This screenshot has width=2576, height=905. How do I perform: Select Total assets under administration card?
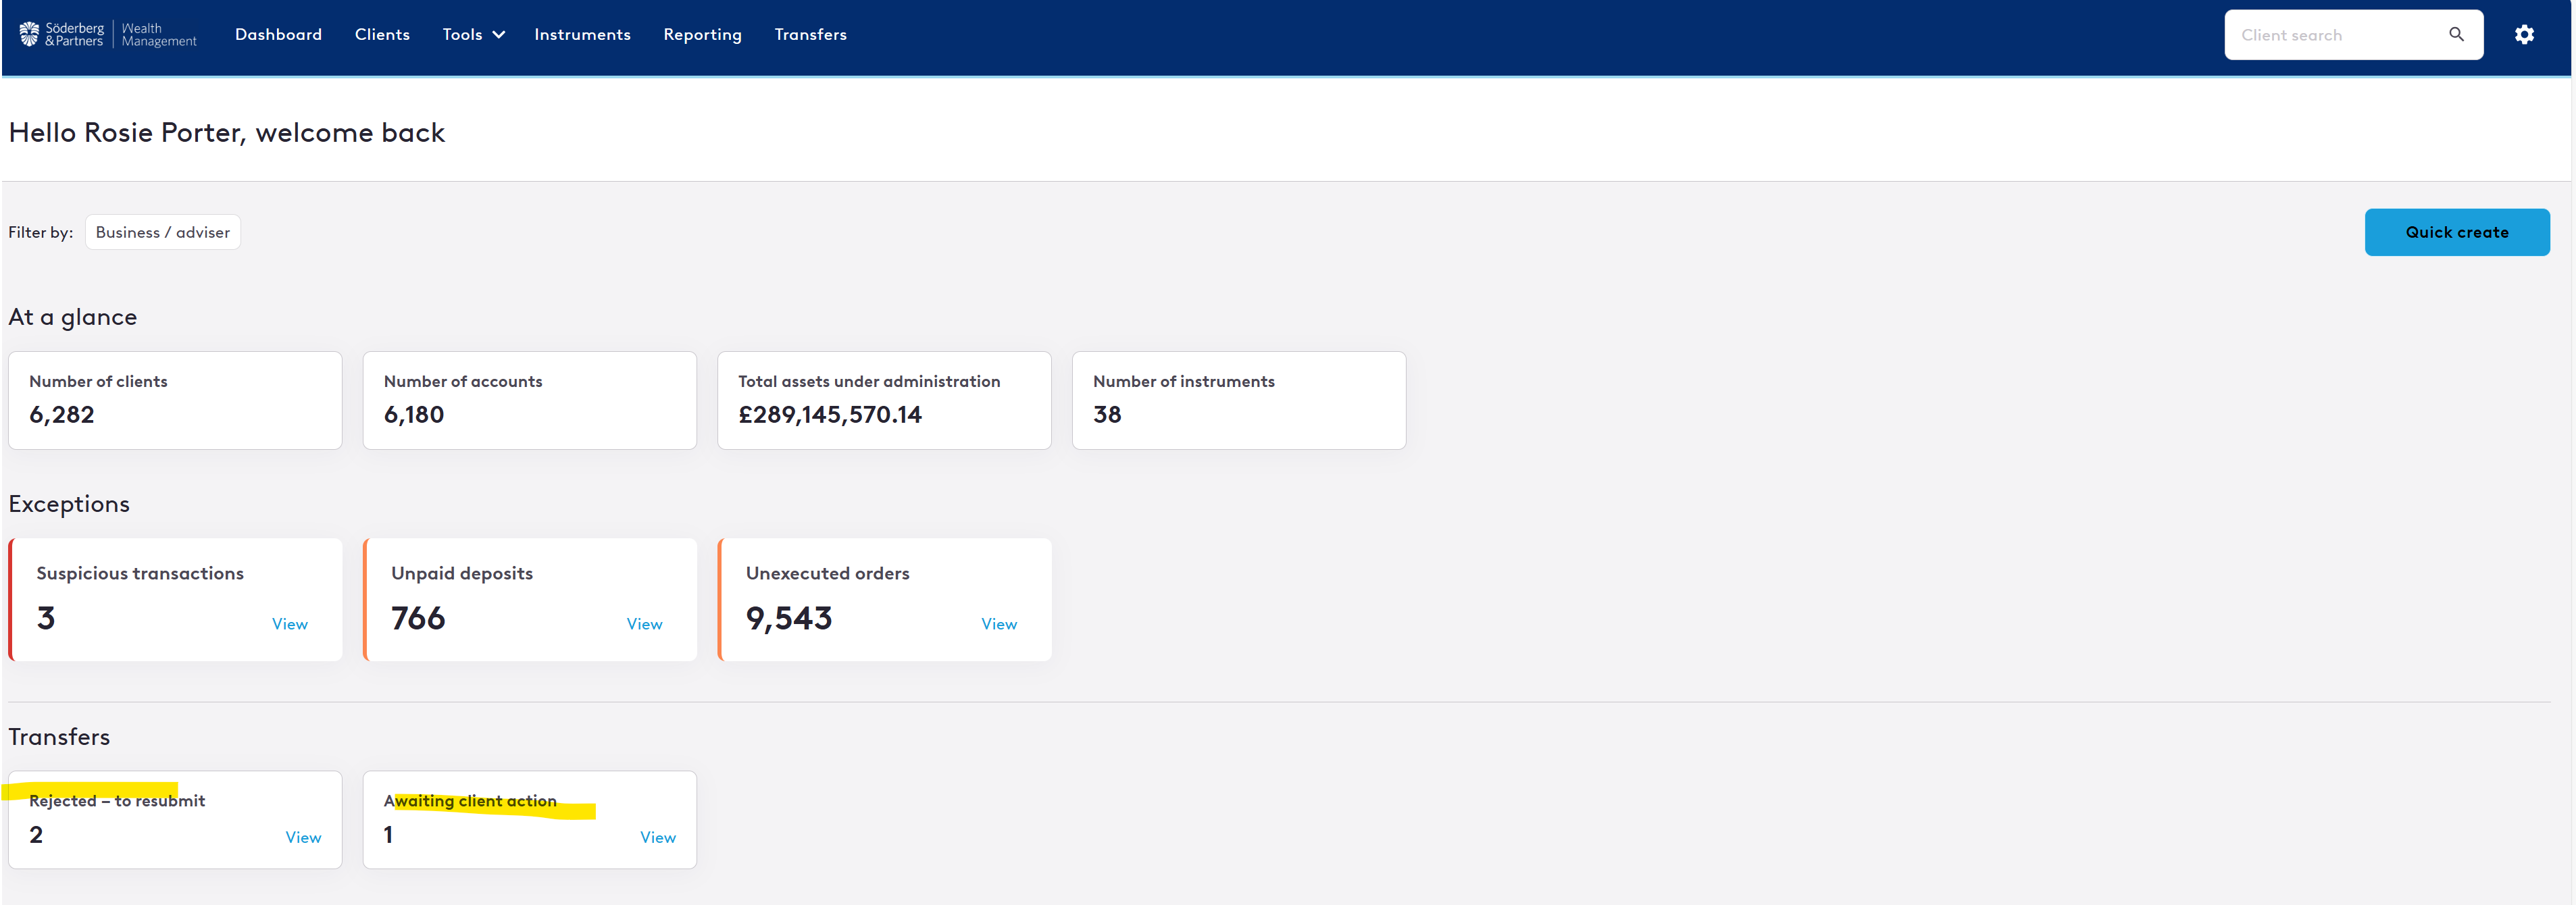click(x=884, y=400)
